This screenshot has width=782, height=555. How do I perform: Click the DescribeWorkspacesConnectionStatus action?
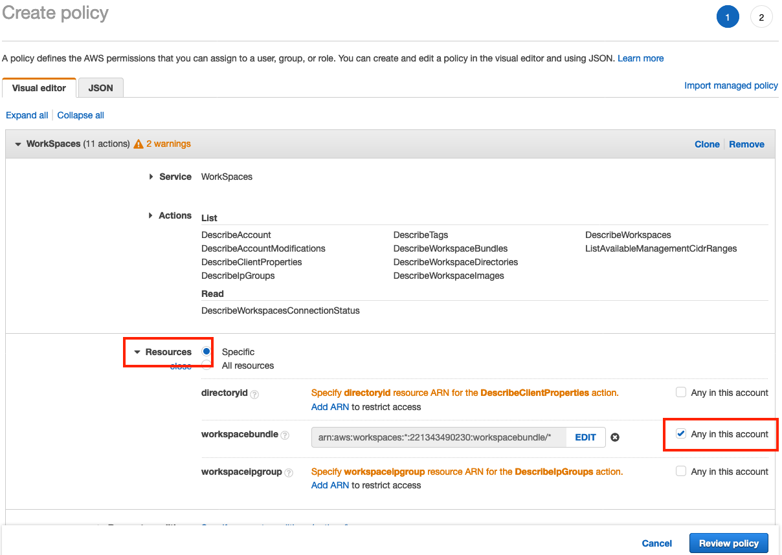(x=280, y=310)
